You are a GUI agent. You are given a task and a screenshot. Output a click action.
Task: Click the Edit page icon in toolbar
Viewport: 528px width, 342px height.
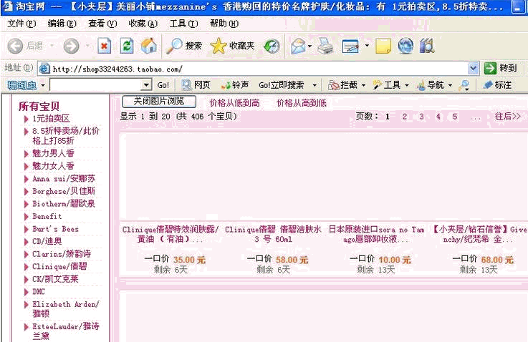click(x=350, y=46)
